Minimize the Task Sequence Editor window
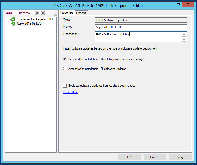 tap(171, 5)
